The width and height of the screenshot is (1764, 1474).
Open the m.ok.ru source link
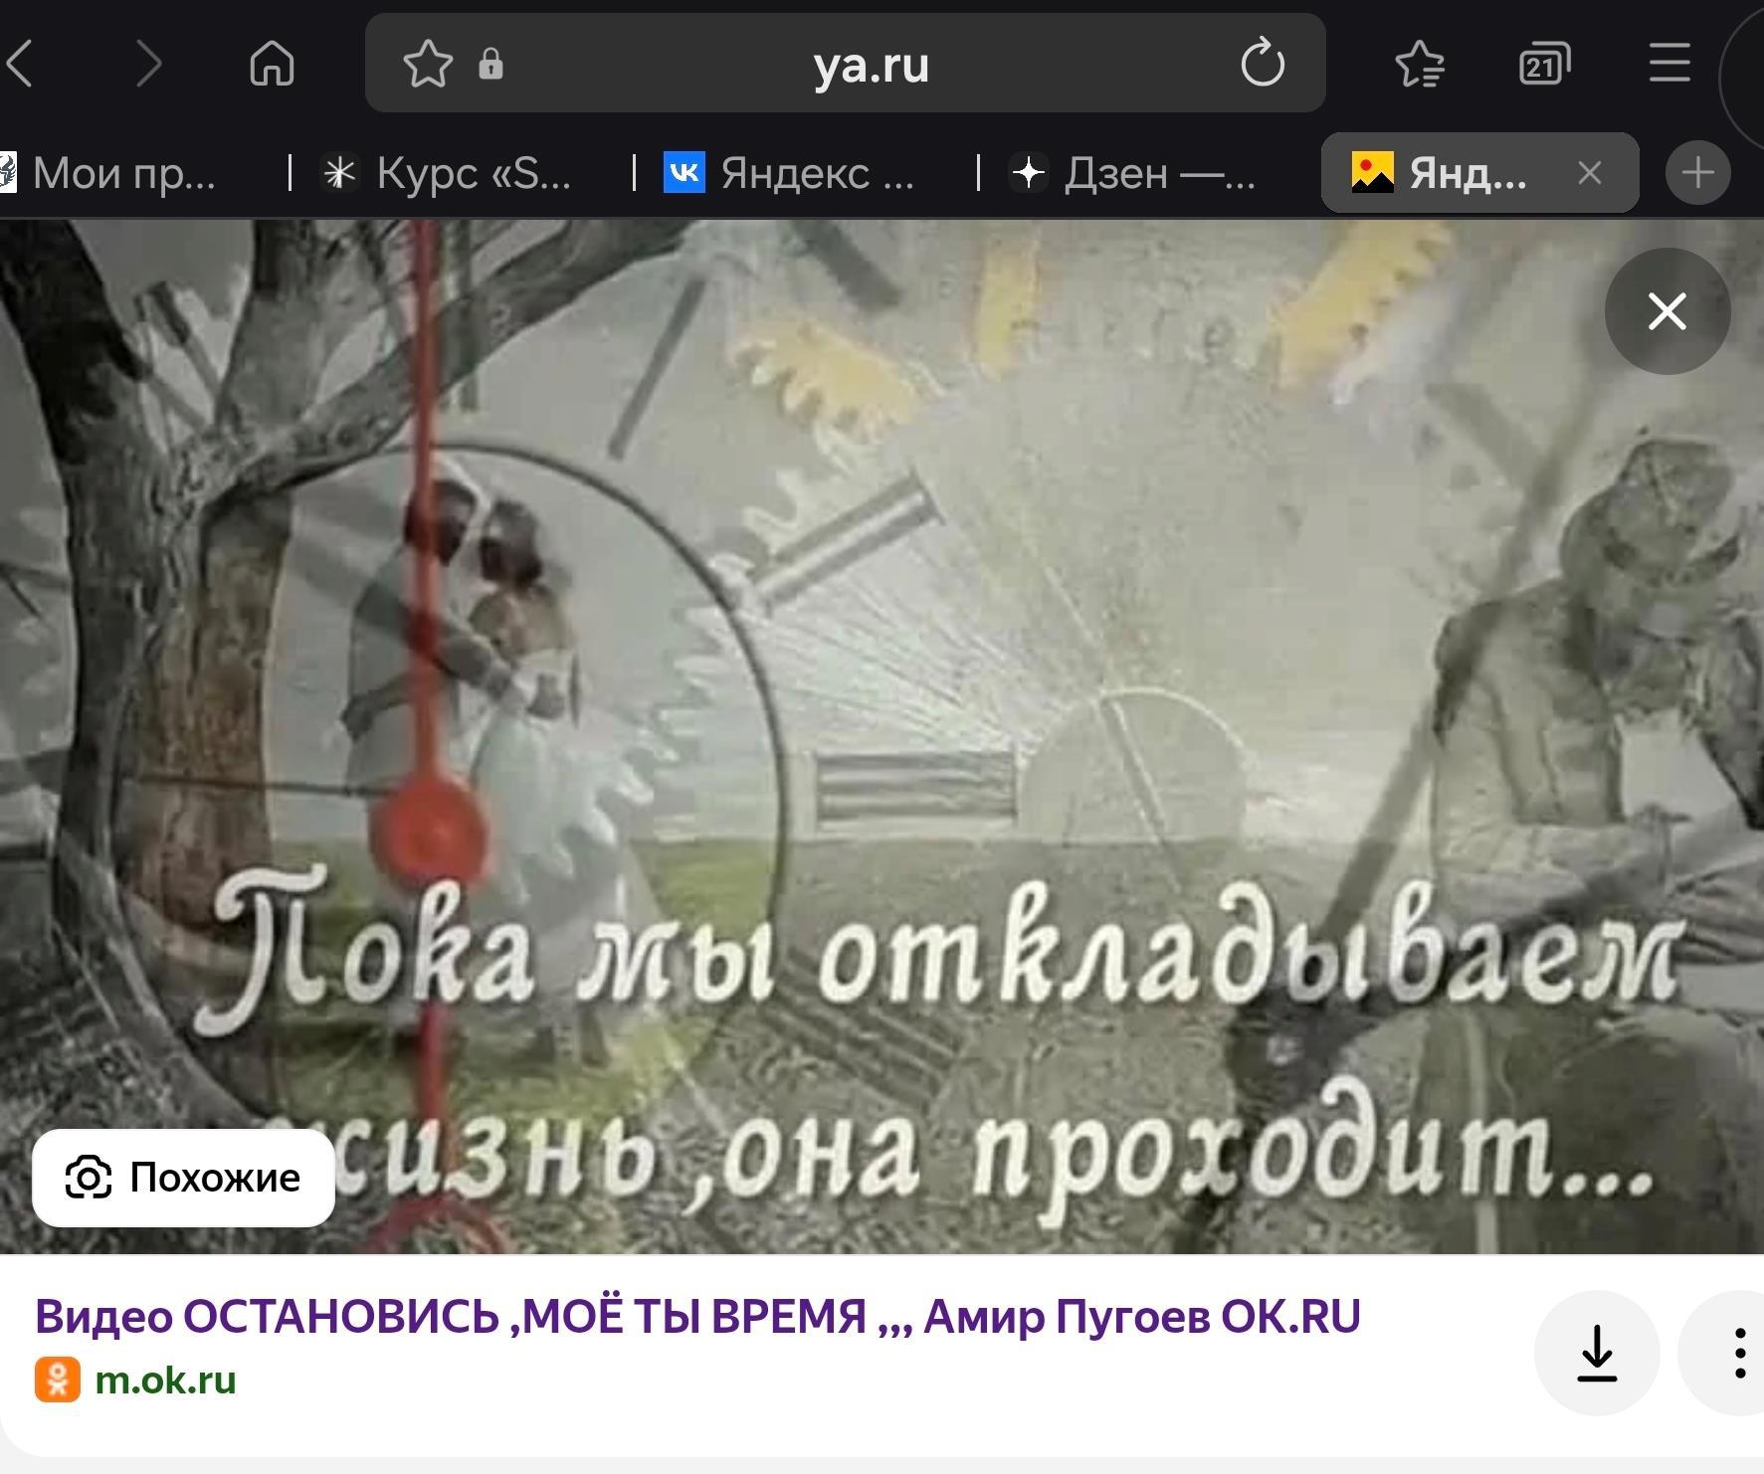(165, 1381)
